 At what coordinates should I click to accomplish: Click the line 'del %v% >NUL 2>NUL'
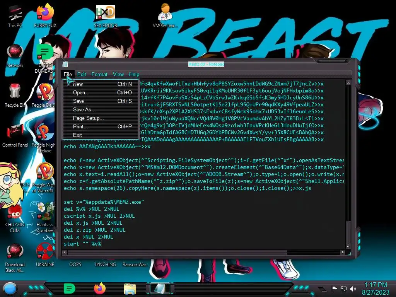coord(91,209)
